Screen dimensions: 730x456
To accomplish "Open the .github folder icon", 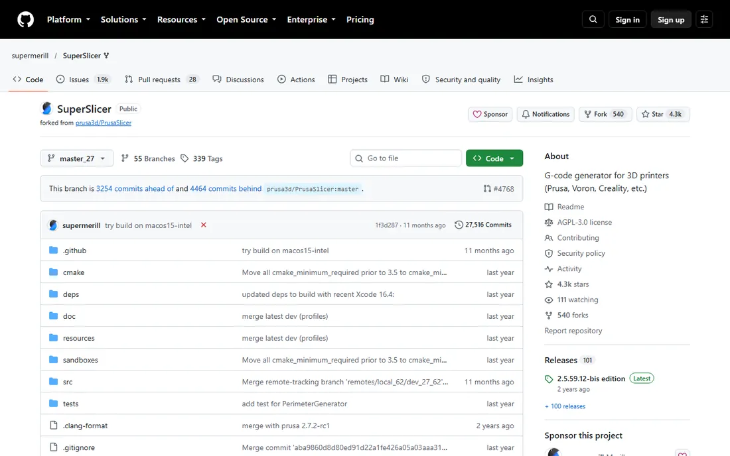I will 54,250.
